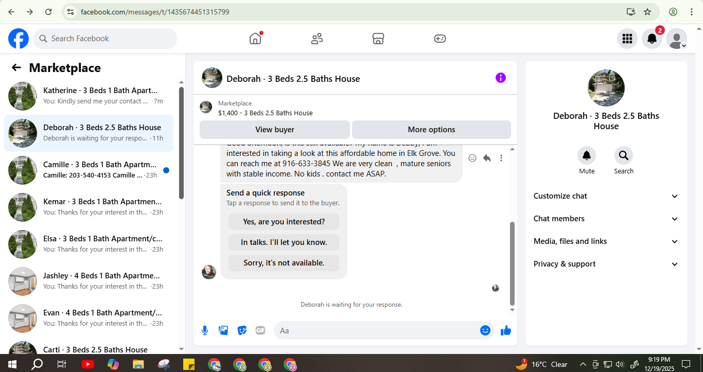Choose a sticker with the sticker icon
This screenshot has height=372, width=703.
click(x=242, y=330)
